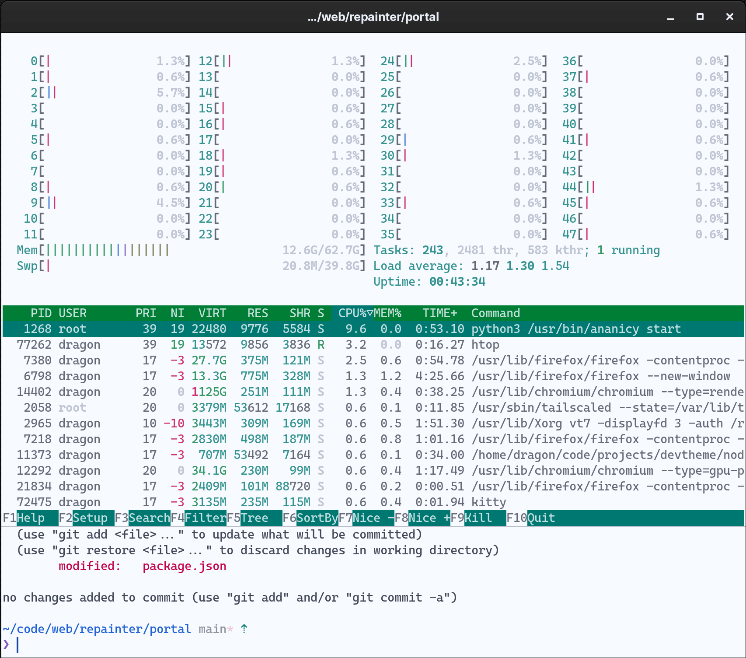Sort by the Command column header
Screen dimensions: 746x658
click(496, 313)
